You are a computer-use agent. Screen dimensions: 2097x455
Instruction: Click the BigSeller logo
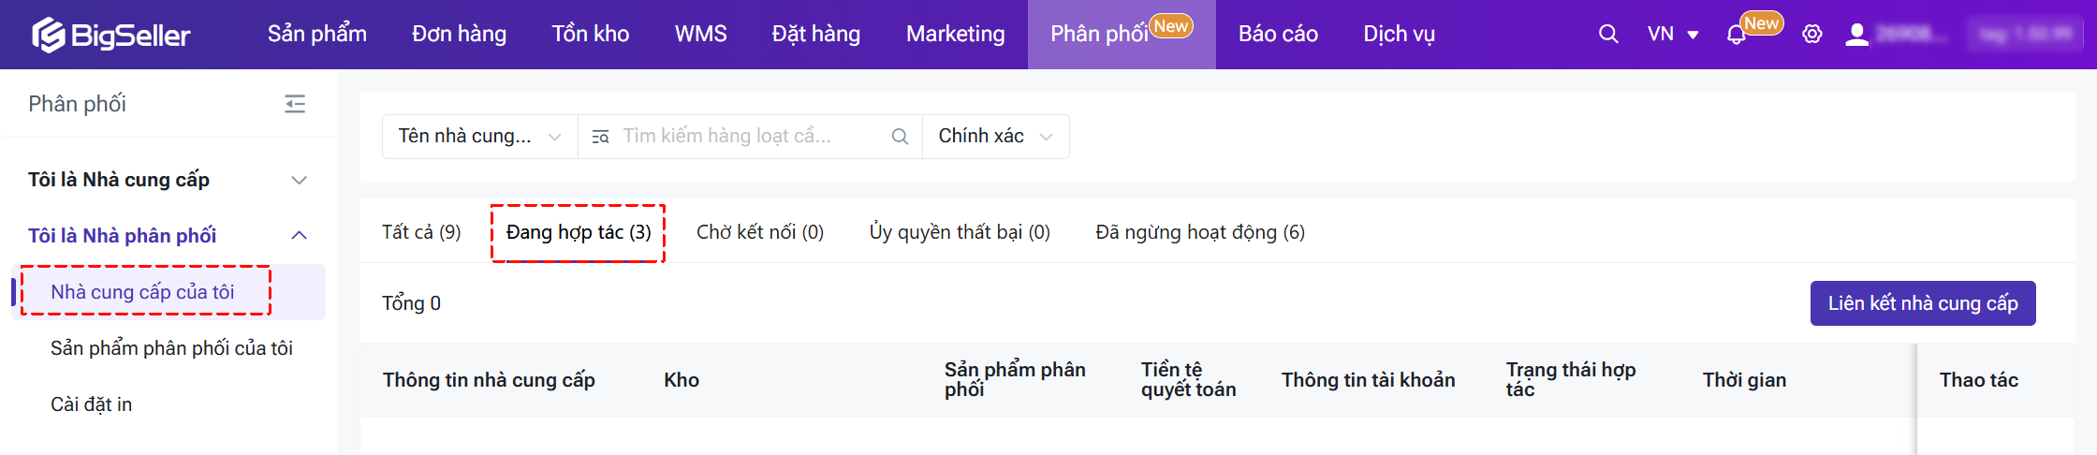[x=111, y=35]
